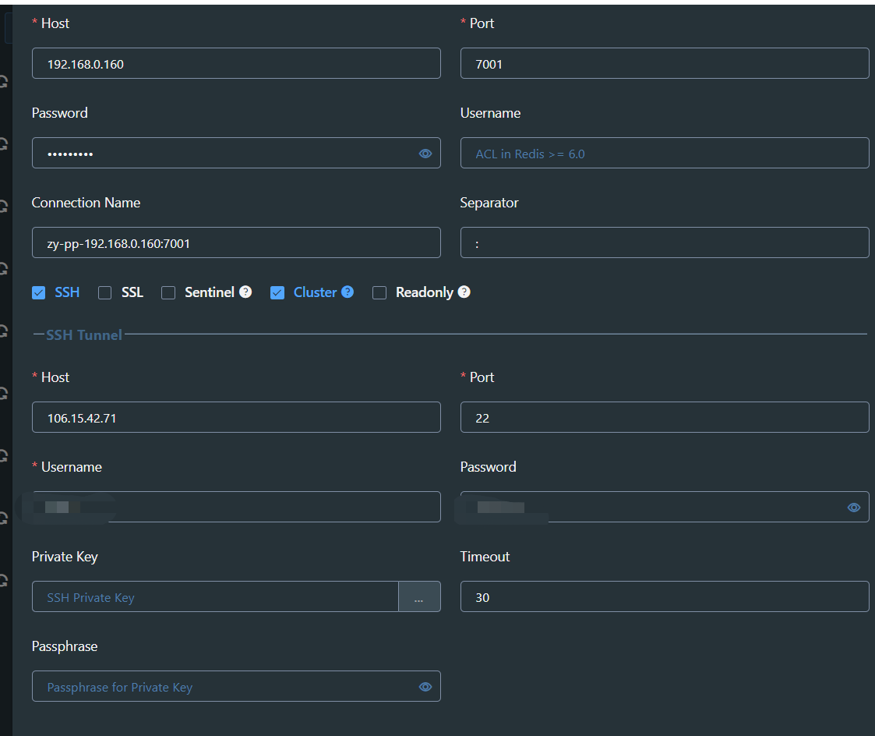Screen dimensions: 875x736
Task: Enable the SSL checkbox
Action: (105, 292)
